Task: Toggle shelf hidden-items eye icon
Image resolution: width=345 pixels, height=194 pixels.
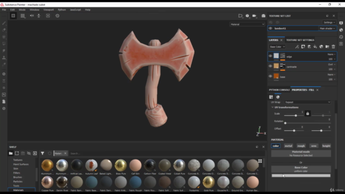Action: click(x=29, y=153)
